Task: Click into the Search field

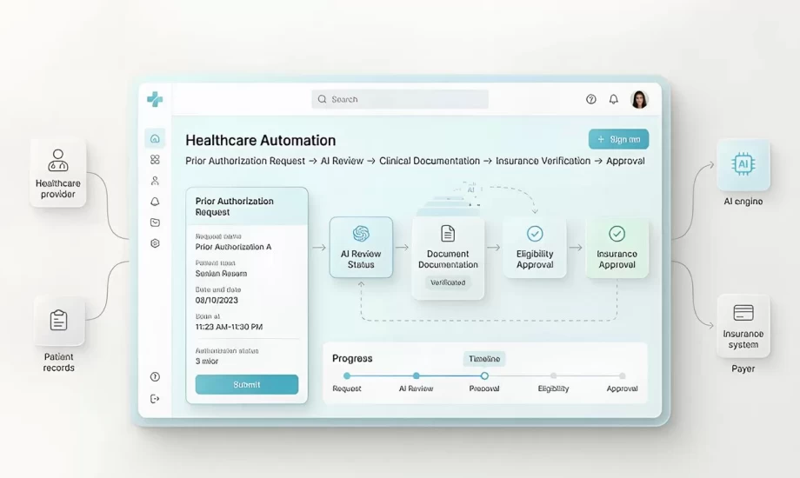Action: coord(400,99)
